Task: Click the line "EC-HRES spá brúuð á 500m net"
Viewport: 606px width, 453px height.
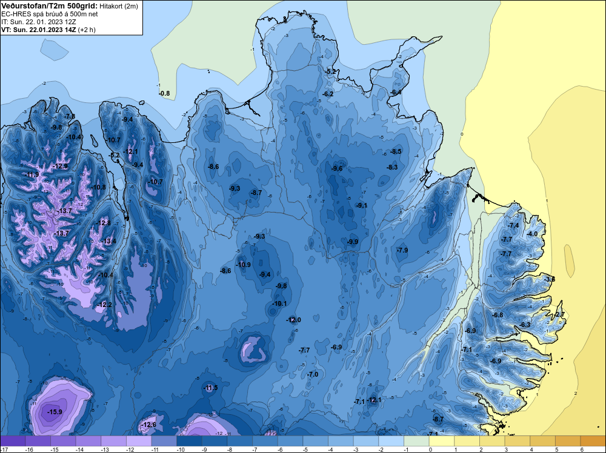Action: tap(50, 15)
